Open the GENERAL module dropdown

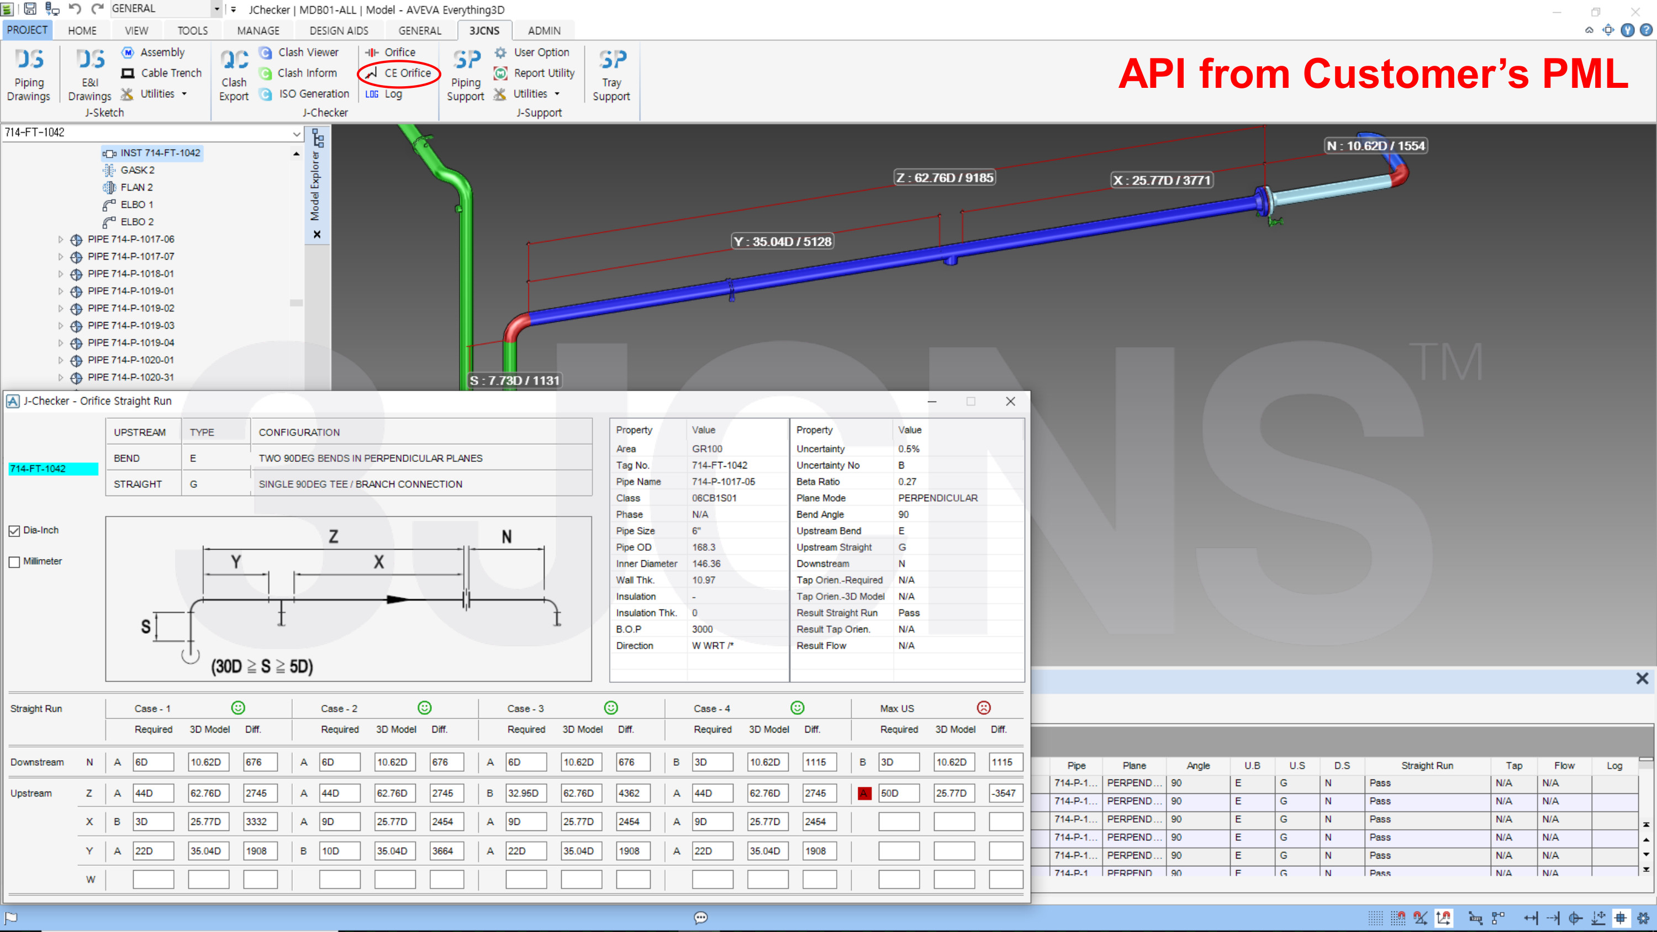[x=217, y=9]
